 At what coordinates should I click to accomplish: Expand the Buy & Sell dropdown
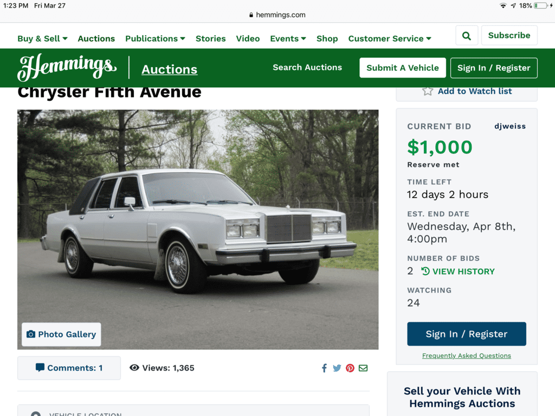(x=42, y=38)
